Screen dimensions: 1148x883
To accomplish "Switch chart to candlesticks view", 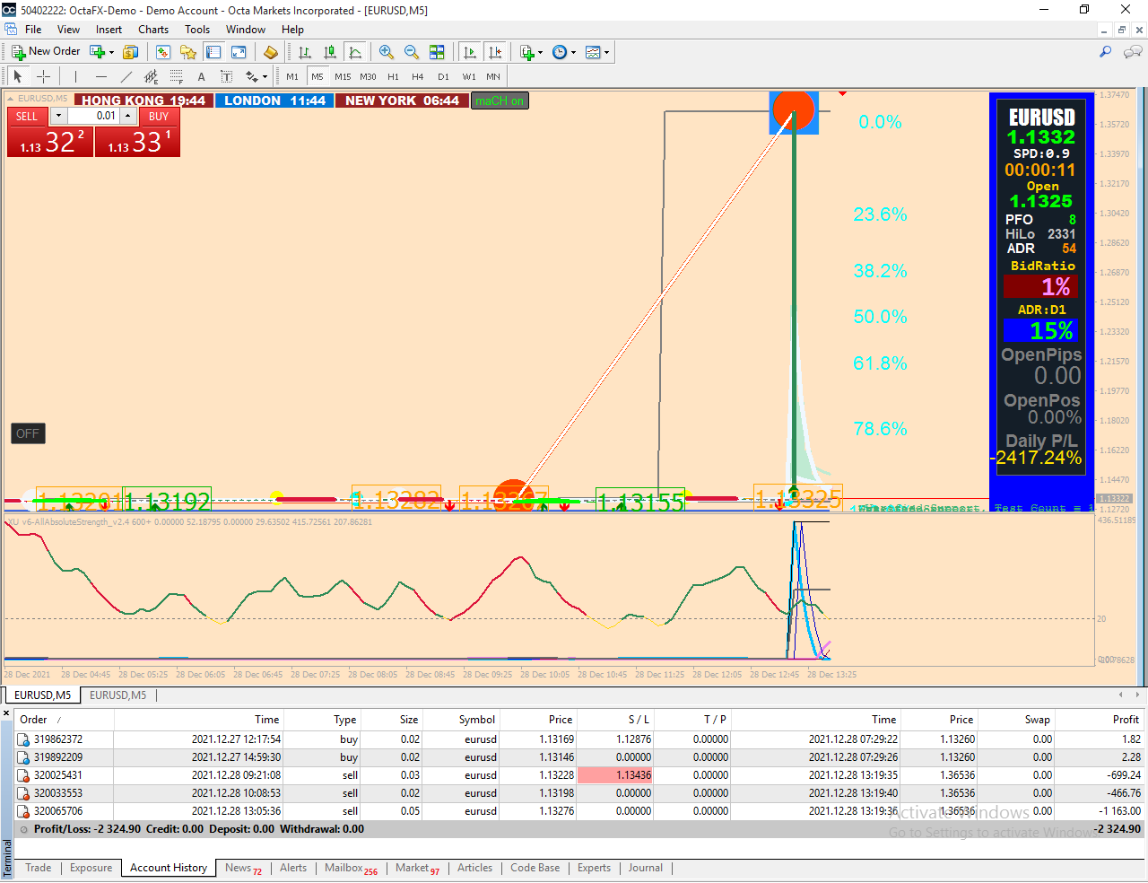I will coord(330,52).
